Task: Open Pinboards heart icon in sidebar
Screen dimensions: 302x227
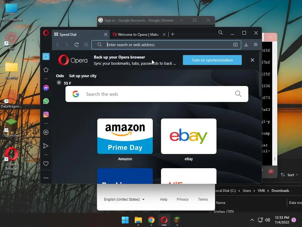Action: (46, 163)
